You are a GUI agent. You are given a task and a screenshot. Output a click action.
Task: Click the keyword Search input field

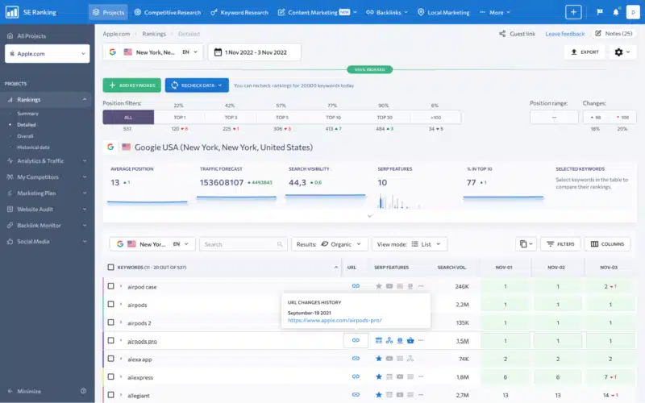pyautogui.click(x=243, y=243)
